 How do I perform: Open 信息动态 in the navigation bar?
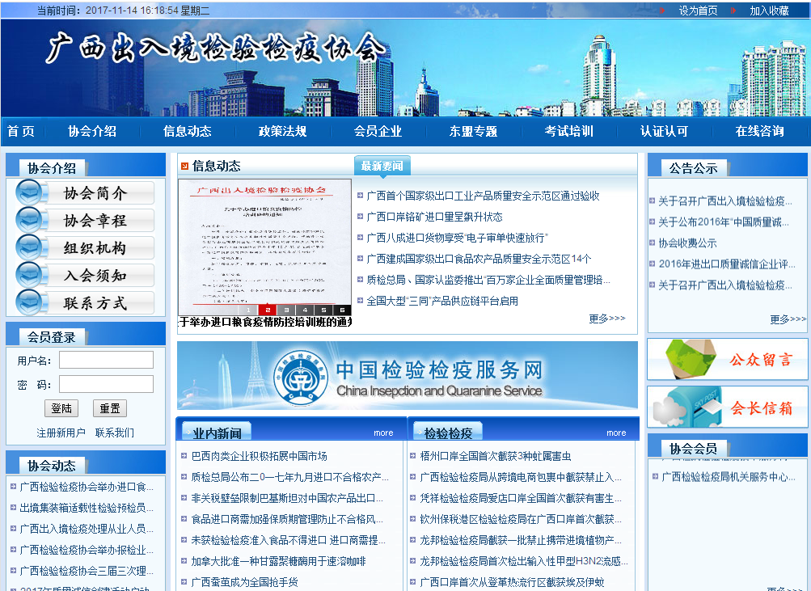coord(188,131)
